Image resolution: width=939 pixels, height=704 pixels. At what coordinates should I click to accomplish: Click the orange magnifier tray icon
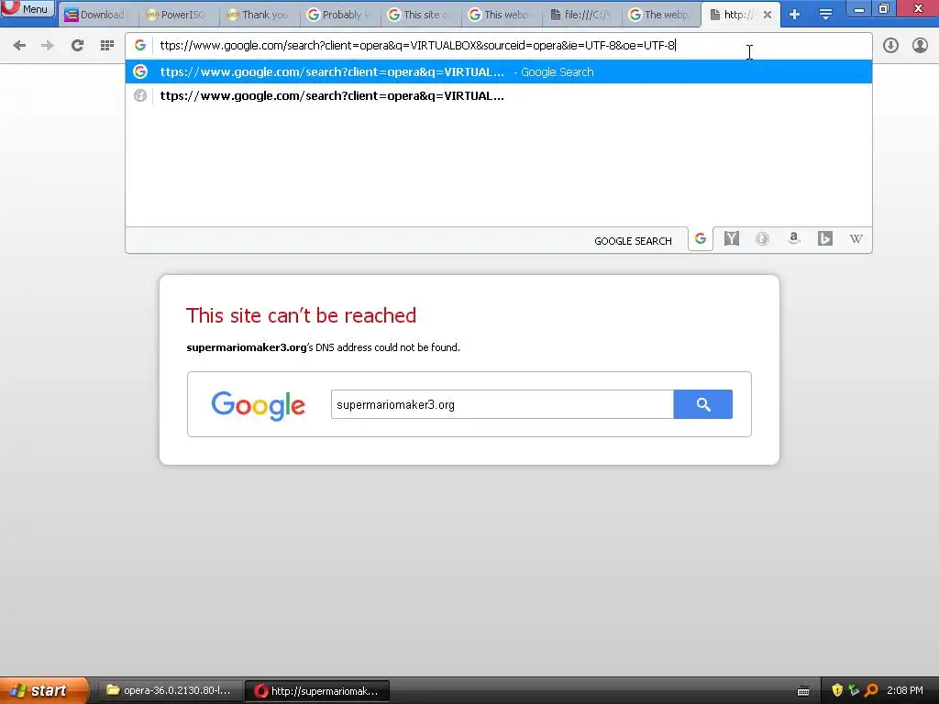point(871,691)
